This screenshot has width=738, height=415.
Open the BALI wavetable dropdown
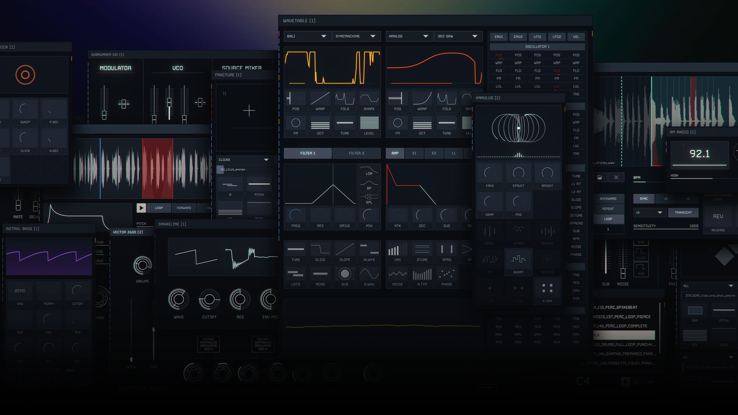[x=307, y=36]
